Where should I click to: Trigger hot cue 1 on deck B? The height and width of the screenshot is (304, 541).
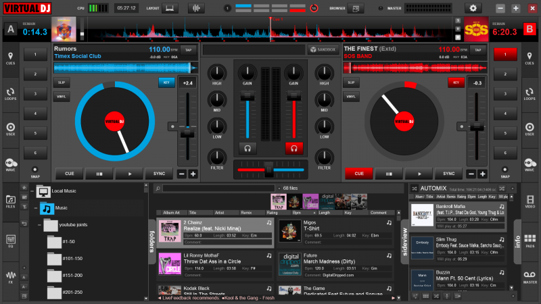point(505,55)
